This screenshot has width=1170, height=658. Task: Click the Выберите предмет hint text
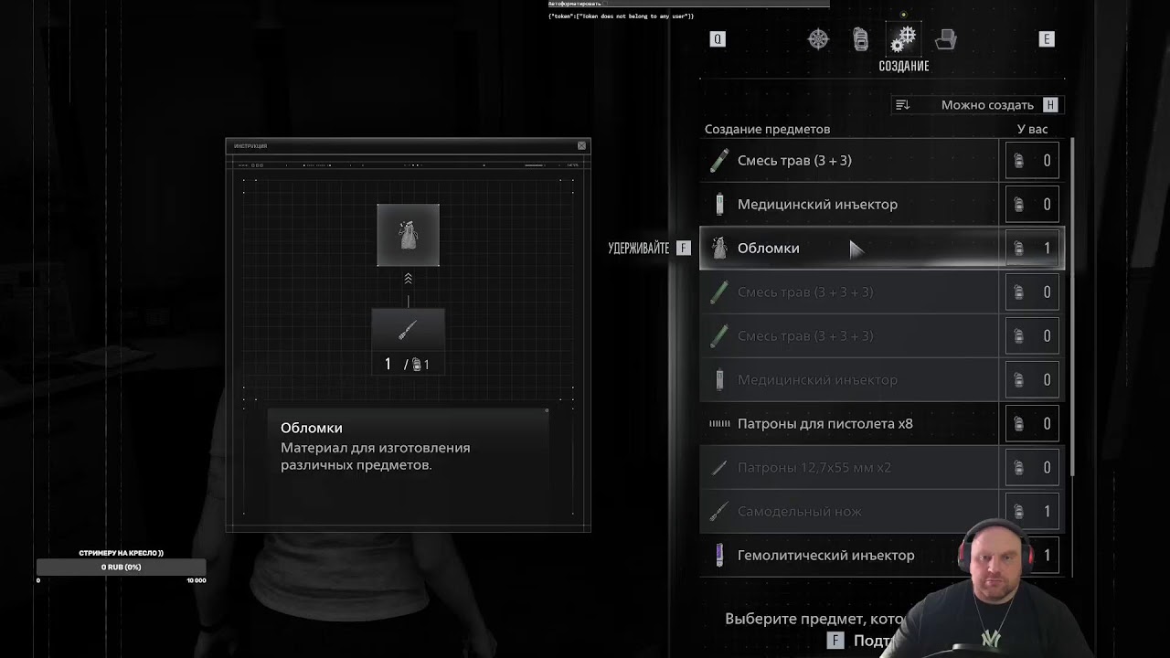click(814, 619)
